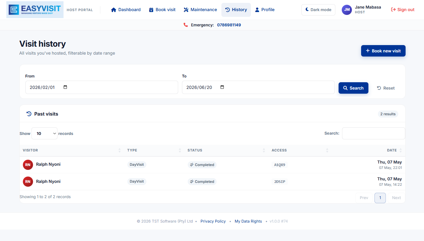Open calendar picker in From date field
This screenshot has width=424, height=241.
click(65, 87)
